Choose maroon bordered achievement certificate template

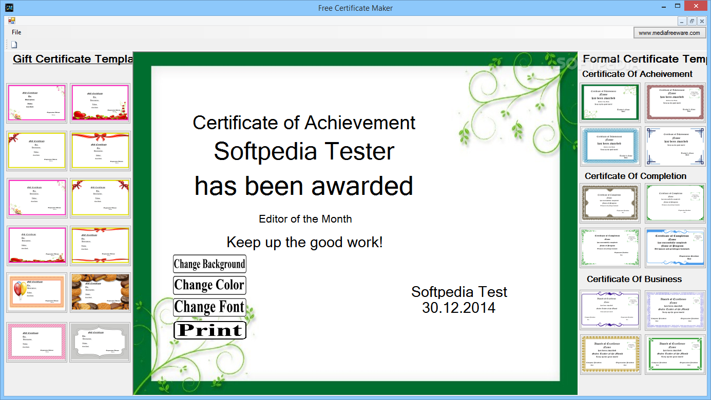(x=675, y=103)
